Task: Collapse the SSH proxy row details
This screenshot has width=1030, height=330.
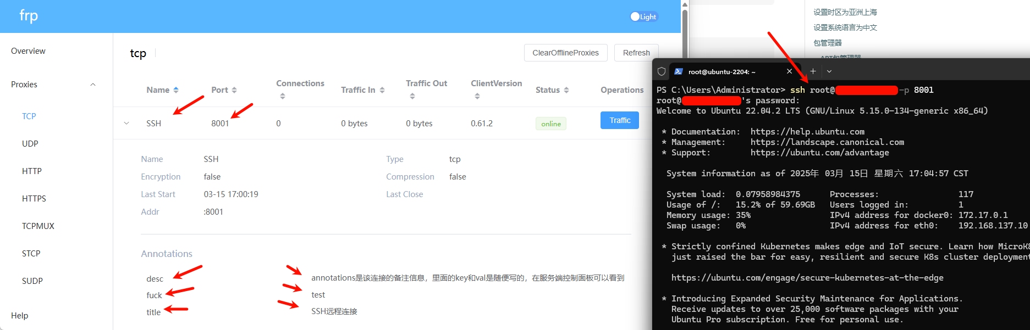Action: [126, 124]
